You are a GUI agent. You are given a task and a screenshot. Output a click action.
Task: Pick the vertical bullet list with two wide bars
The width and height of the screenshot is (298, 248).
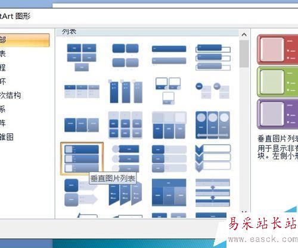coord(169,55)
